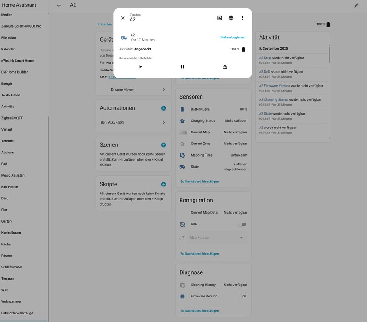This screenshot has height=322, width=367.
Task: Pause the mower with the pause icon
Action: (x=182, y=66)
